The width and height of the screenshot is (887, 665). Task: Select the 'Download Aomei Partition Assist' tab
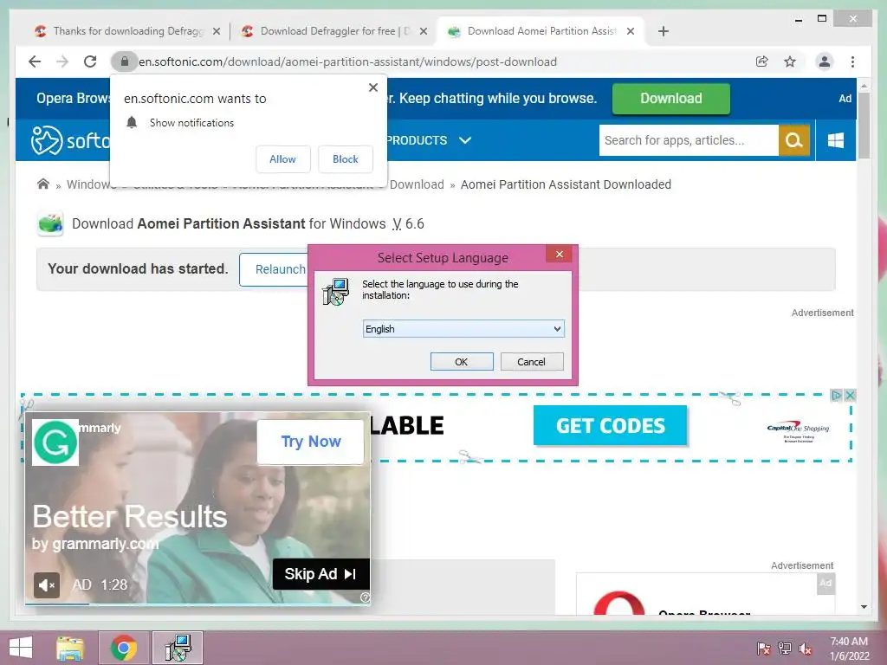pos(541,31)
